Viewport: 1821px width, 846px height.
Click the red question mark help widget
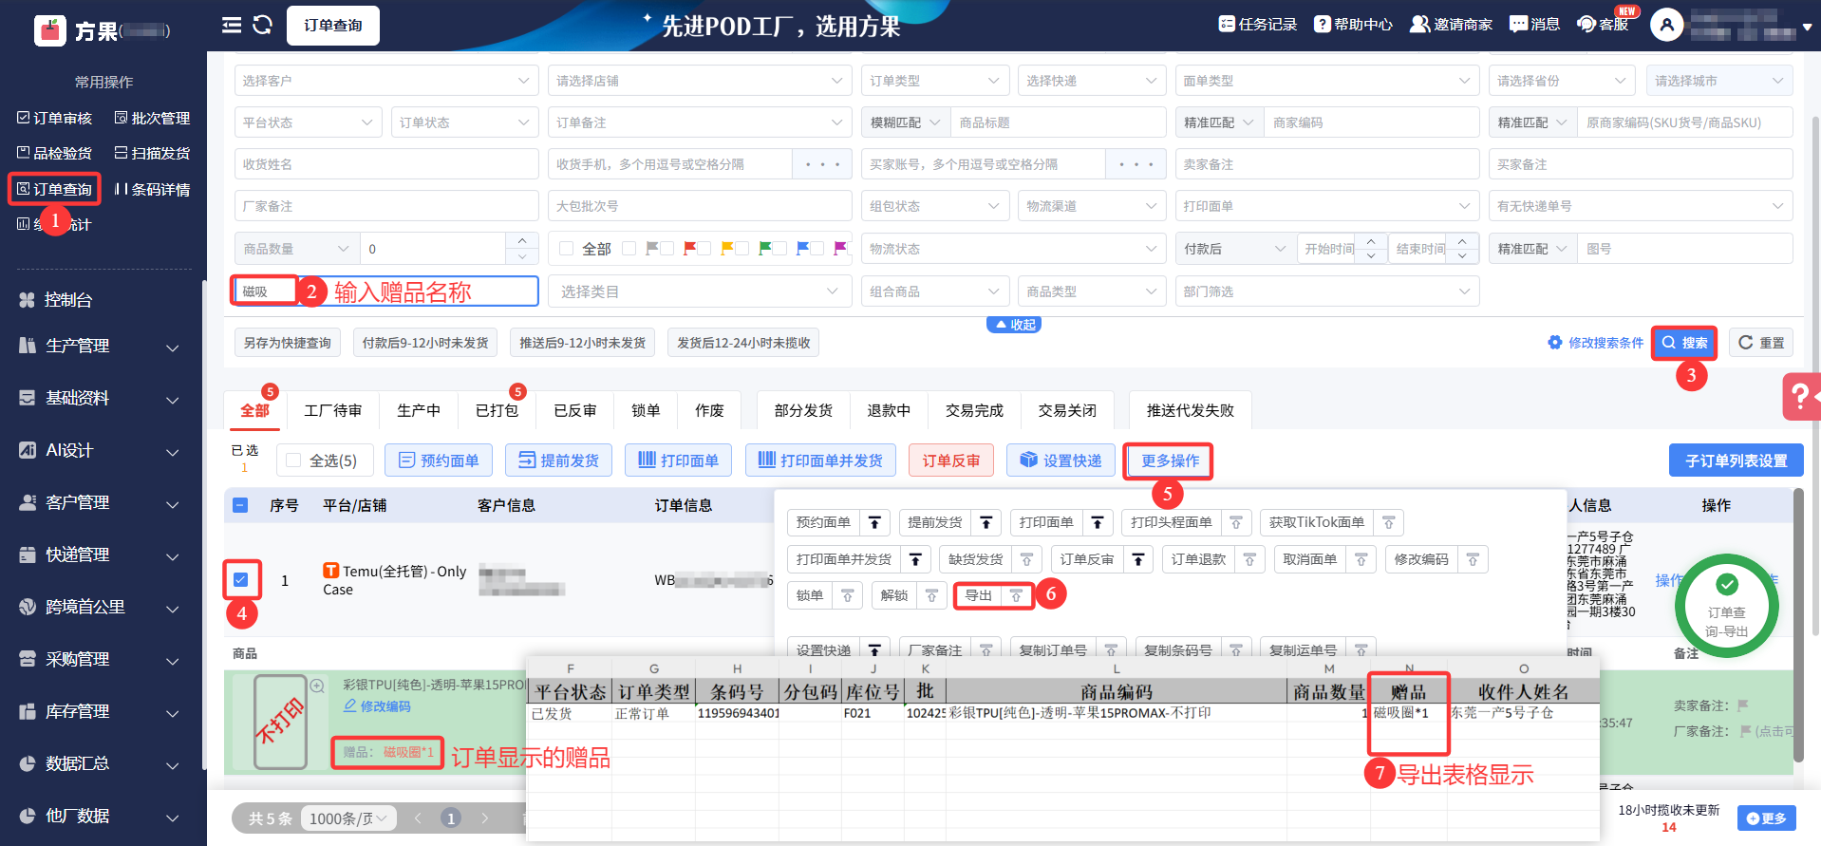[1799, 396]
